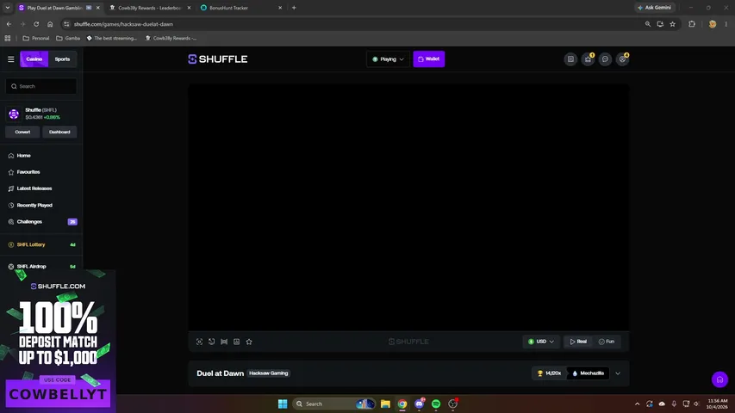
Task: Open the hamburger sidebar menu
Action: (x=11, y=59)
